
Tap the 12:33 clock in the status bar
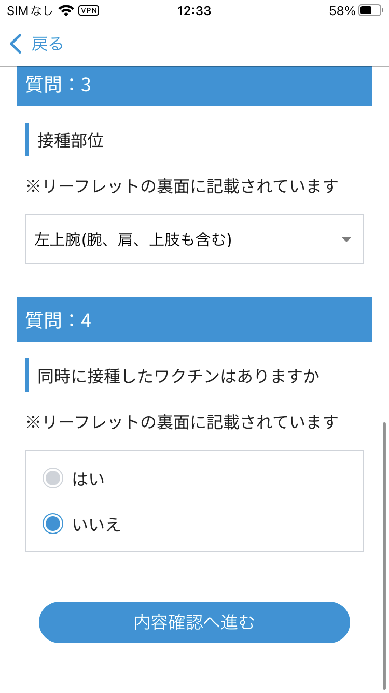click(195, 10)
